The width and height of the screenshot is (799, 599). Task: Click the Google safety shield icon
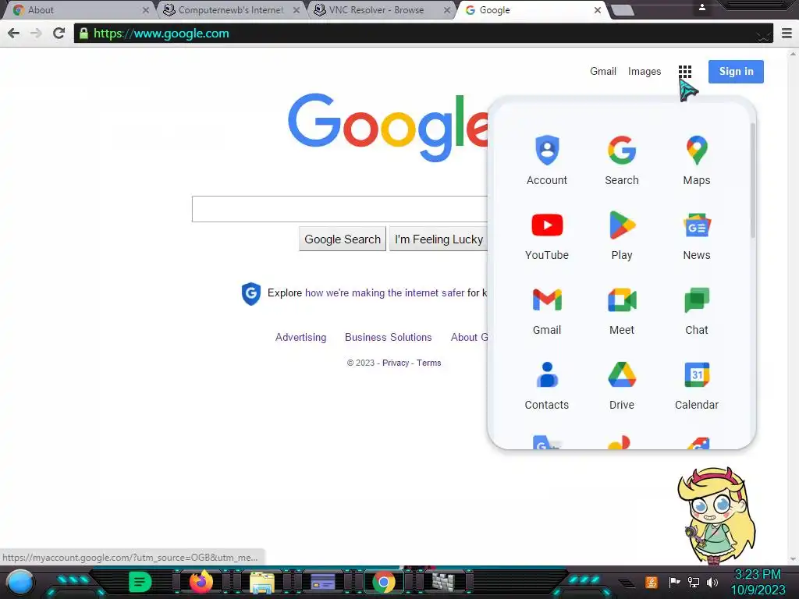(x=250, y=293)
